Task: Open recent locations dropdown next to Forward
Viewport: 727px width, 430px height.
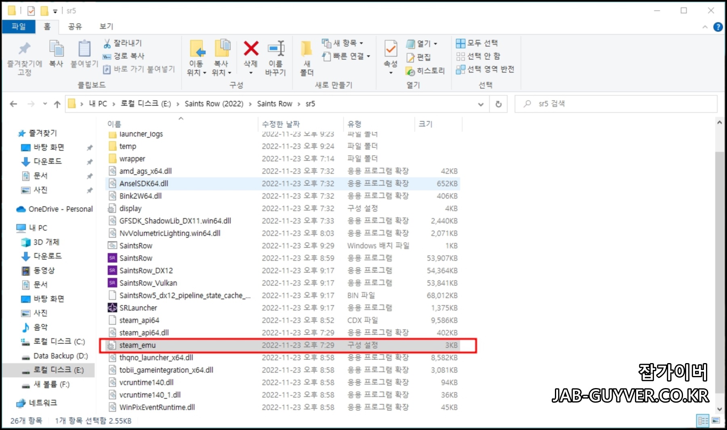Action: (x=45, y=104)
